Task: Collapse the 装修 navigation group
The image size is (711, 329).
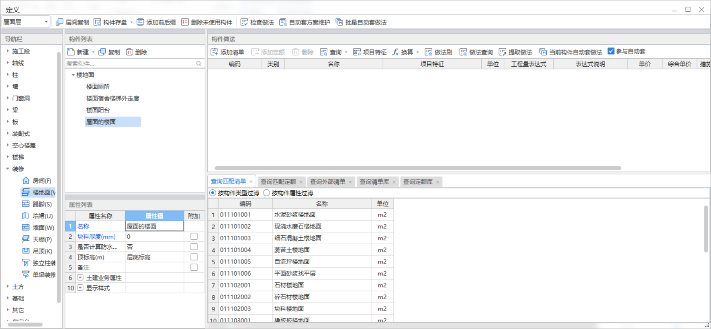Action: [7, 169]
